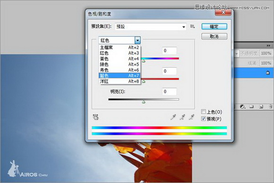The height and width of the screenshot is (183, 274).
Task: Close the 紅色 channel dropdown arrow
Action: (137, 40)
